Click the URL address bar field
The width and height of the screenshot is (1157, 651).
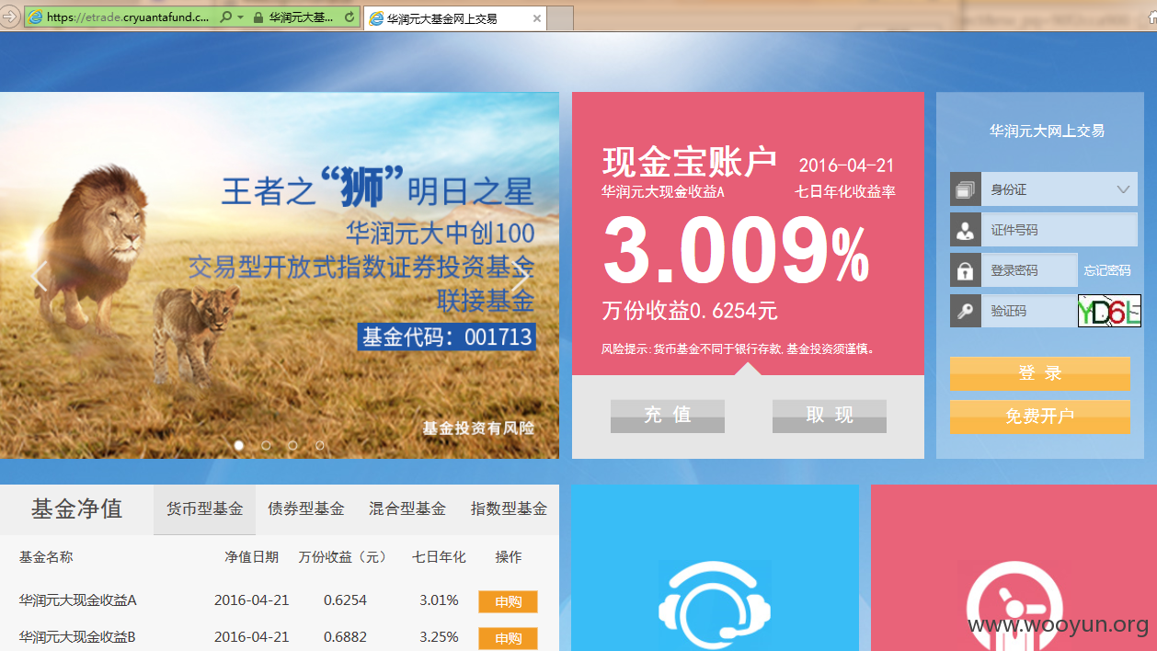[x=127, y=17]
